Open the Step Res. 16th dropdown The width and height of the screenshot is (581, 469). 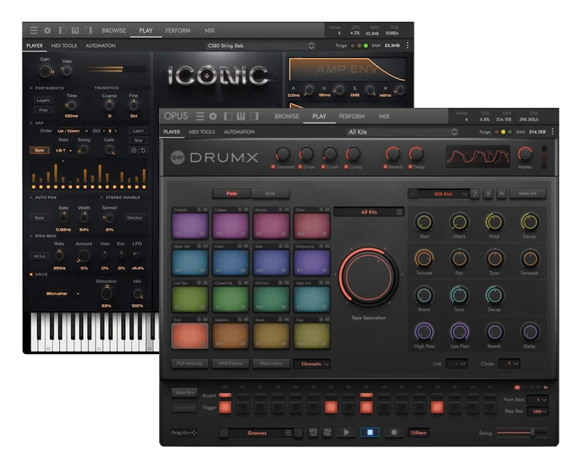538,411
